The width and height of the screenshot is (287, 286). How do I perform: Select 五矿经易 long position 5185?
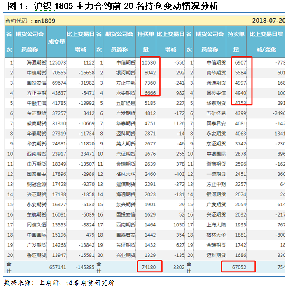point(150,103)
